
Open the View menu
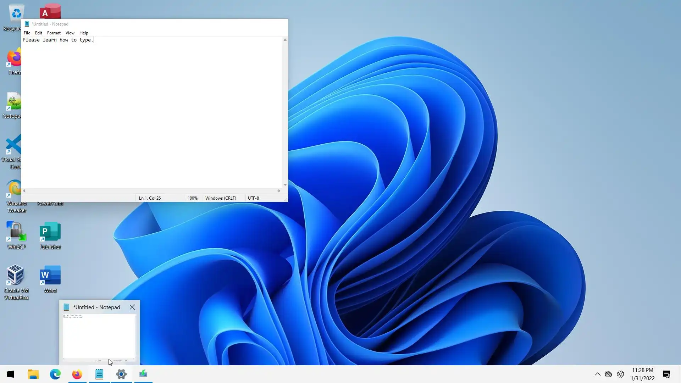(x=70, y=33)
